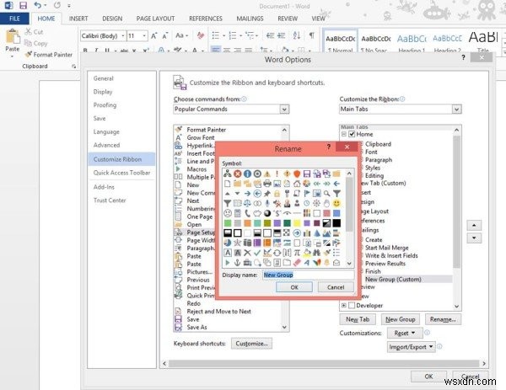Viewport: 506px width, 390px height.
Task: Pick the pushpin symbol
Action: click(x=267, y=194)
